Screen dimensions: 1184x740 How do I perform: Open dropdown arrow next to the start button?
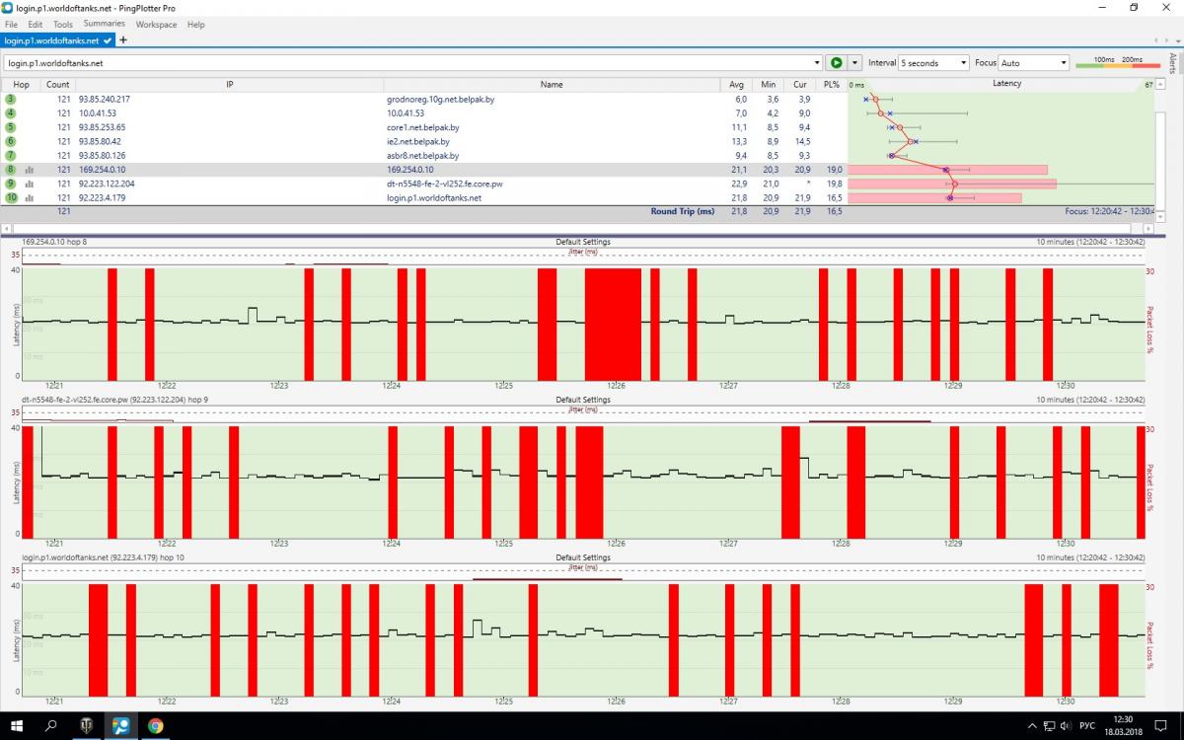[855, 63]
